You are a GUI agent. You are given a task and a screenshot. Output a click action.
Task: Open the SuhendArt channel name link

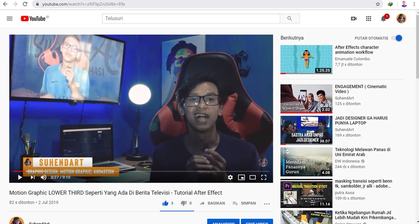tap(39, 223)
